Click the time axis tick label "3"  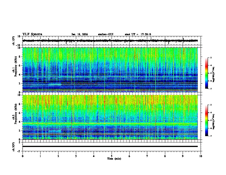click(x=76, y=156)
